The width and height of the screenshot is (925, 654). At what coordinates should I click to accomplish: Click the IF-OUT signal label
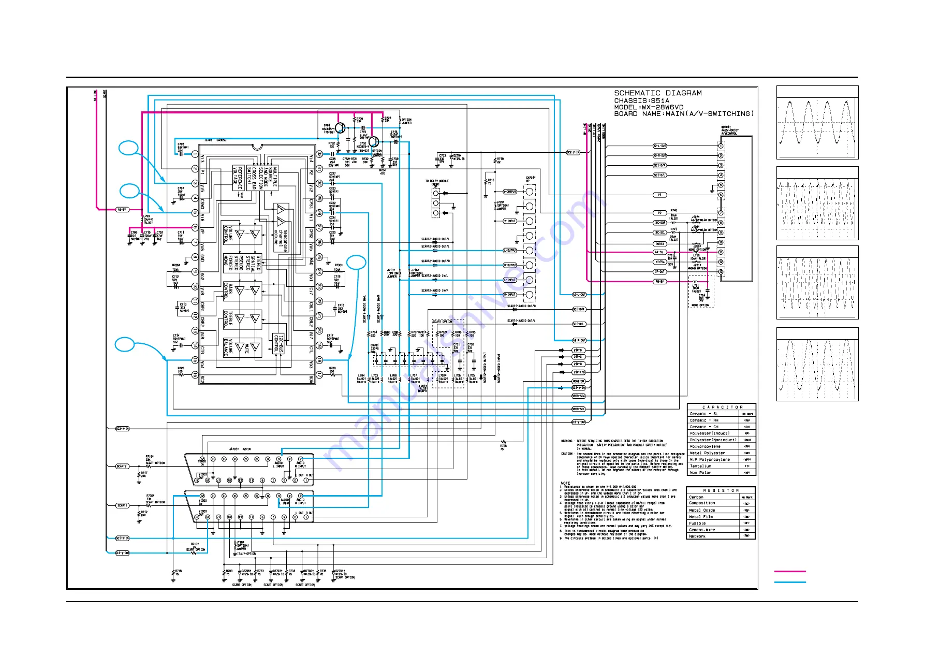659,271
